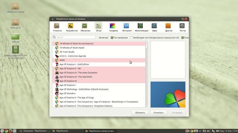Open the znfo.ua.7z archive on desktop
The width and height of the screenshot is (238, 133).
pyautogui.click(x=16, y=24)
